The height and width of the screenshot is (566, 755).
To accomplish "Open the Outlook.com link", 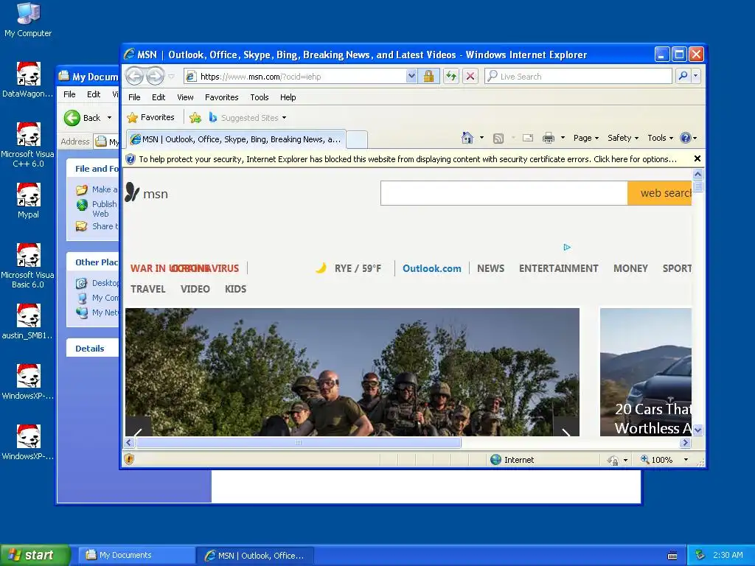I will (431, 268).
